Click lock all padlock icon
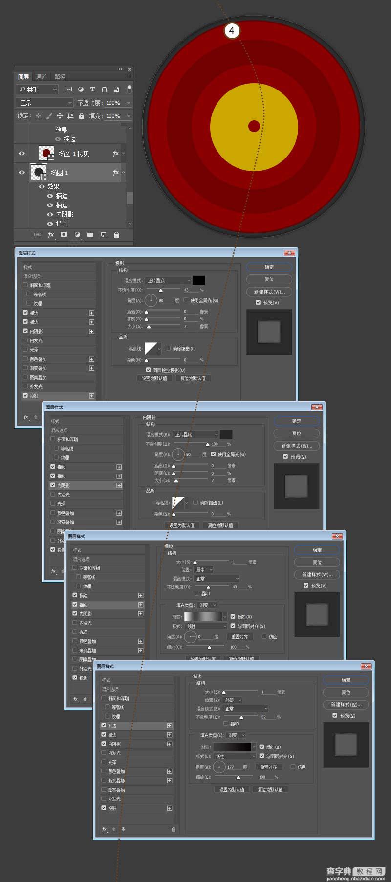The width and height of the screenshot is (391, 882). pos(82,116)
